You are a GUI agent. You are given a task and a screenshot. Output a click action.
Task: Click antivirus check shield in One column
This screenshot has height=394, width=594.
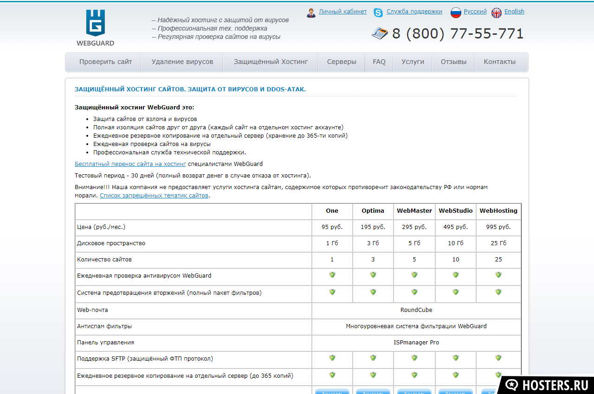point(332,275)
